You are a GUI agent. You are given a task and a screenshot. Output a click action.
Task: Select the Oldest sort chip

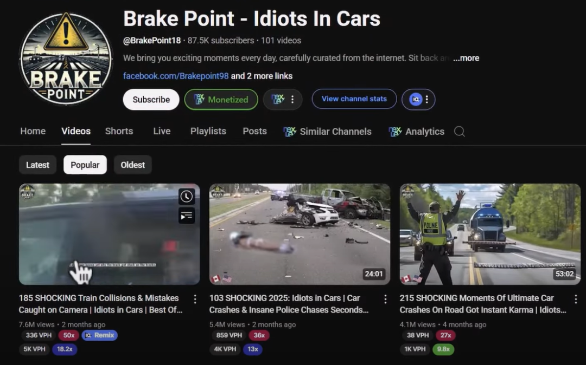point(132,165)
